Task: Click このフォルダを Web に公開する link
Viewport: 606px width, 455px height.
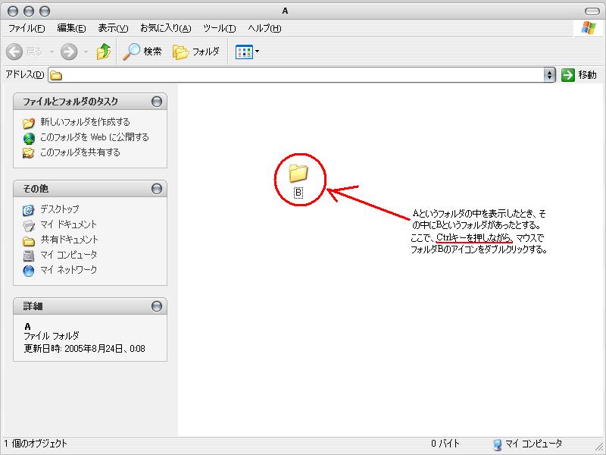Action: tap(95, 137)
